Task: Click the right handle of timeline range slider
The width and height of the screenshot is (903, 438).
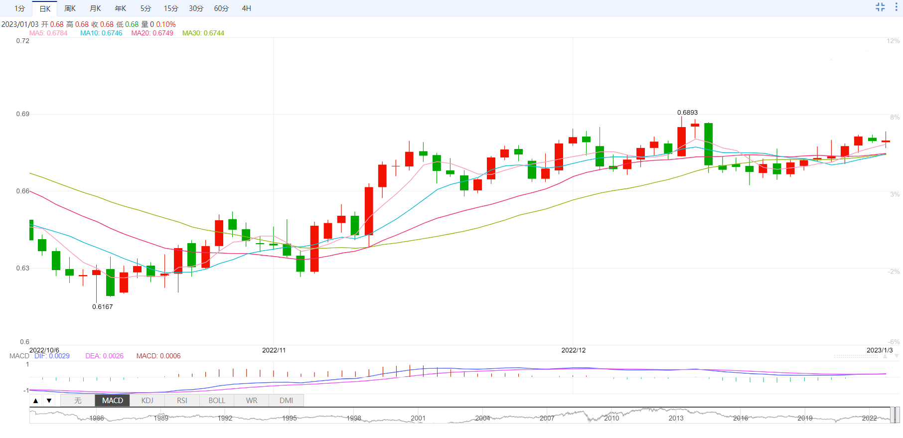Action: pyautogui.click(x=897, y=415)
